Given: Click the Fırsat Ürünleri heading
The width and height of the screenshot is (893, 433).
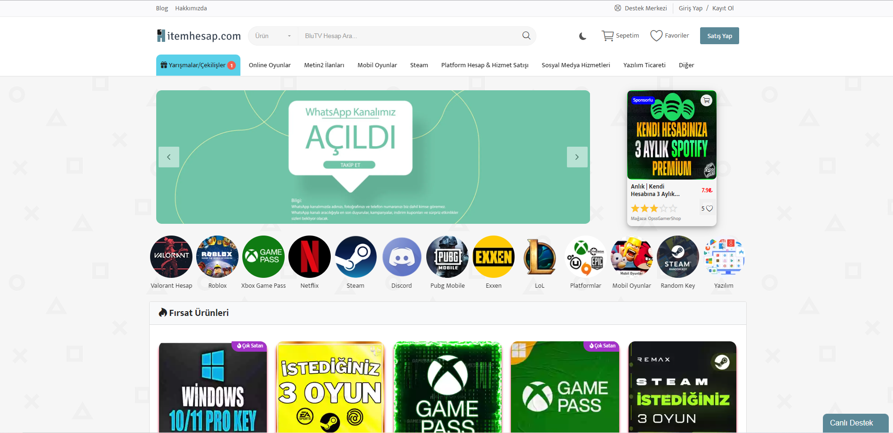Looking at the screenshot, I should coord(199,313).
